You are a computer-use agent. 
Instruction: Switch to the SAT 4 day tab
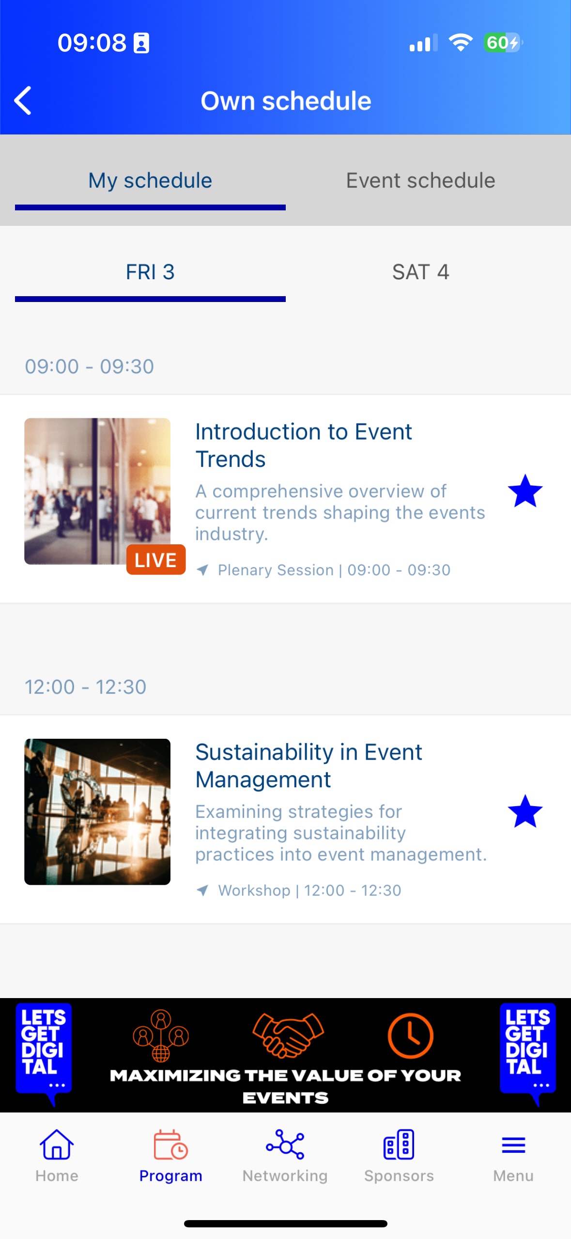click(x=420, y=272)
